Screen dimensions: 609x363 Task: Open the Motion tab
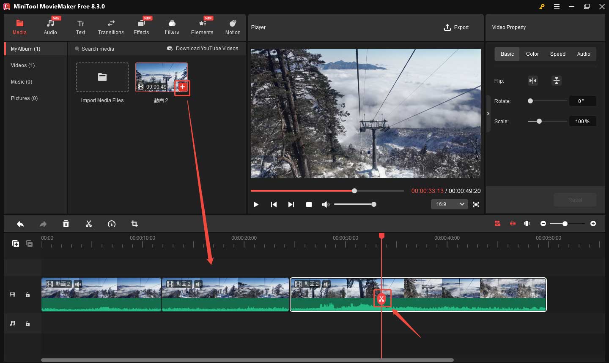233,27
